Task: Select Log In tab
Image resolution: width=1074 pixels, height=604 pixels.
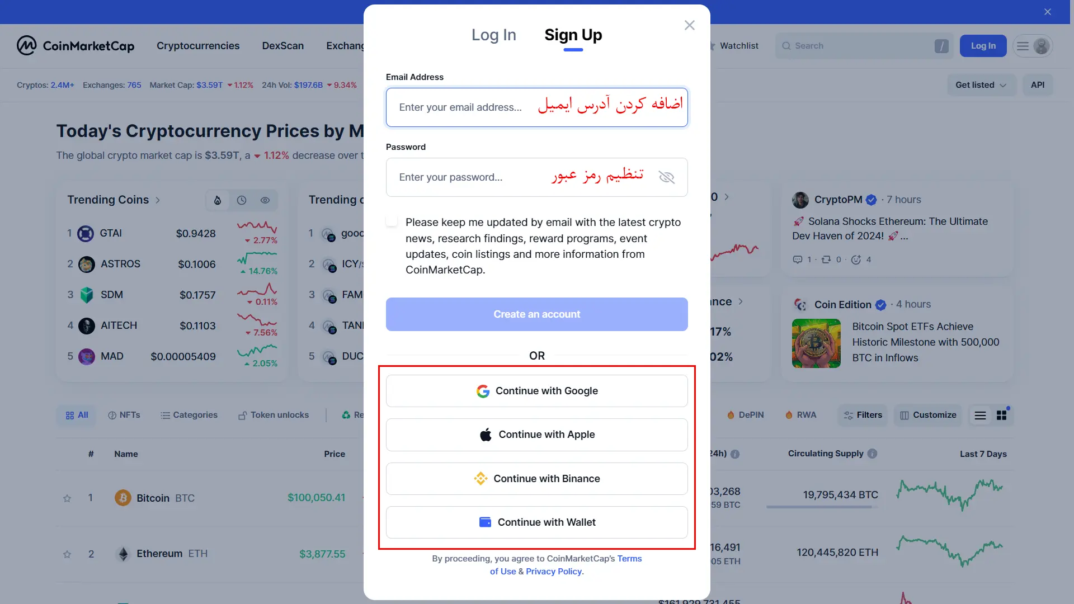Action: pos(493,34)
